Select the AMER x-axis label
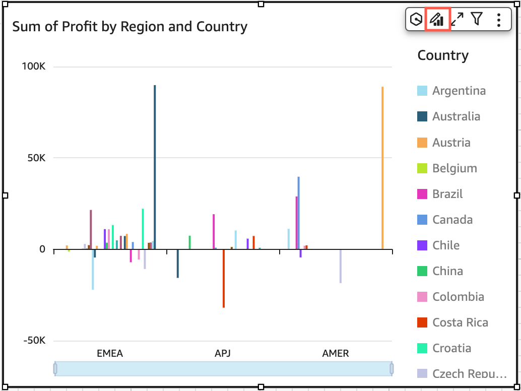 pyautogui.click(x=335, y=353)
